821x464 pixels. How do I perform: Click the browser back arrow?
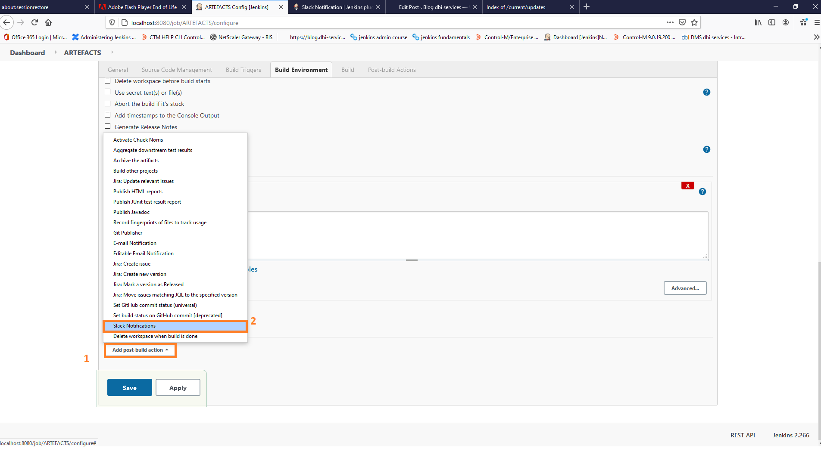click(6, 22)
